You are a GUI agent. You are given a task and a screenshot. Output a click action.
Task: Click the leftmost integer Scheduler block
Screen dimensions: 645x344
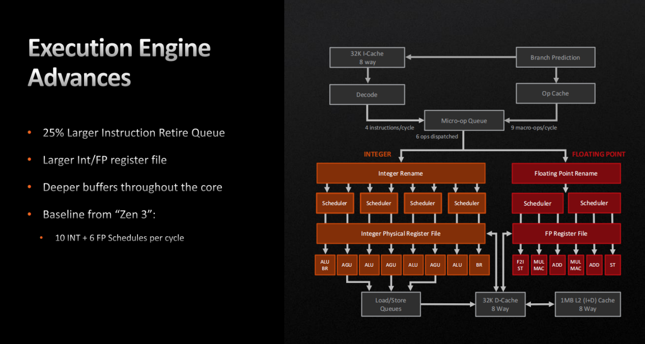(x=334, y=203)
